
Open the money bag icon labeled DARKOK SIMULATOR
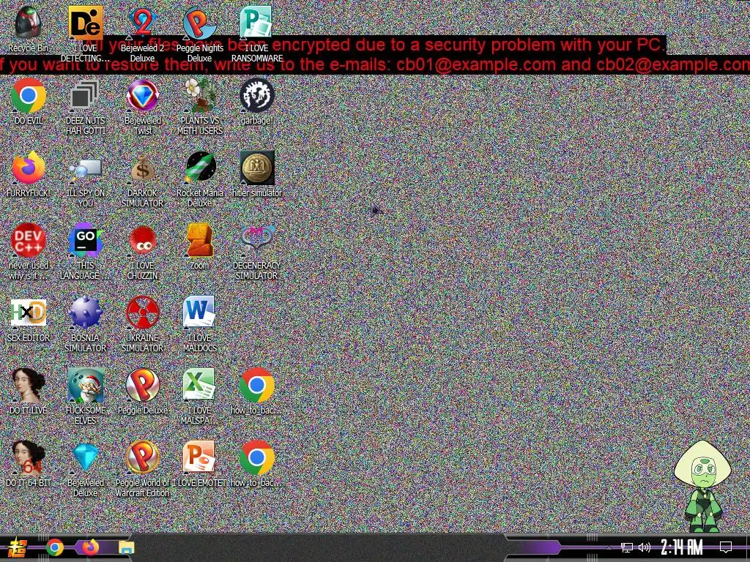(x=143, y=168)
